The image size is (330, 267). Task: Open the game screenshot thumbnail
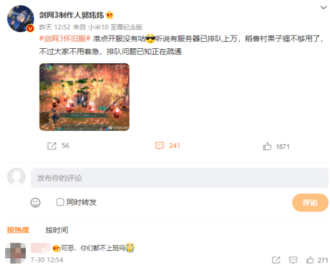click(x=84, y=97)
